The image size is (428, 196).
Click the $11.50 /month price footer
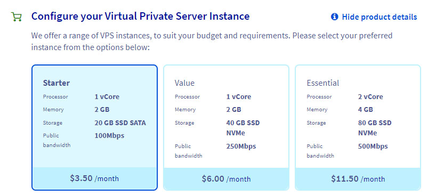click(x=358, y=178)
